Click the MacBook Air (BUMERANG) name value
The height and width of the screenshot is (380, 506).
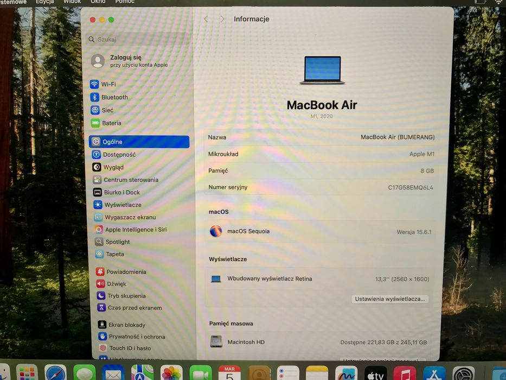coord(398,137)
